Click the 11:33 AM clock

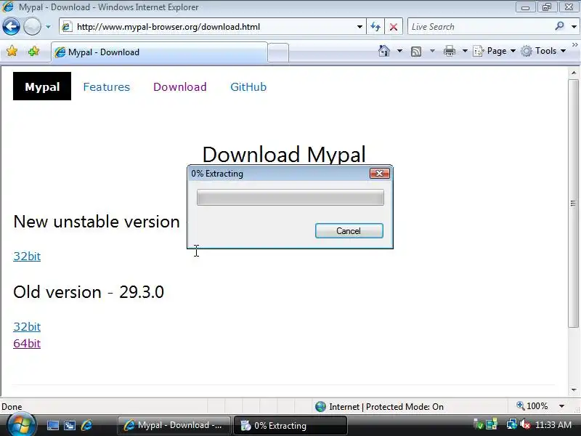(553, 424)
